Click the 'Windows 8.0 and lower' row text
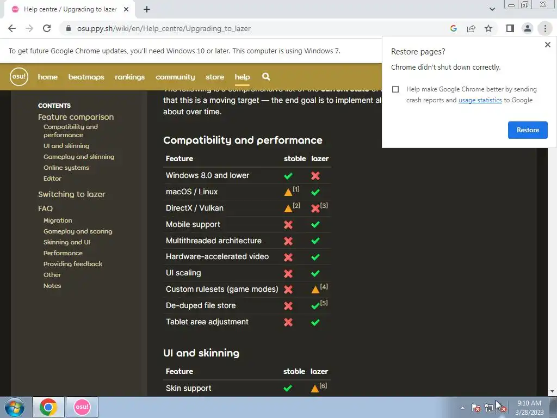This screenshot has width=557, height=418. (207, 175)
